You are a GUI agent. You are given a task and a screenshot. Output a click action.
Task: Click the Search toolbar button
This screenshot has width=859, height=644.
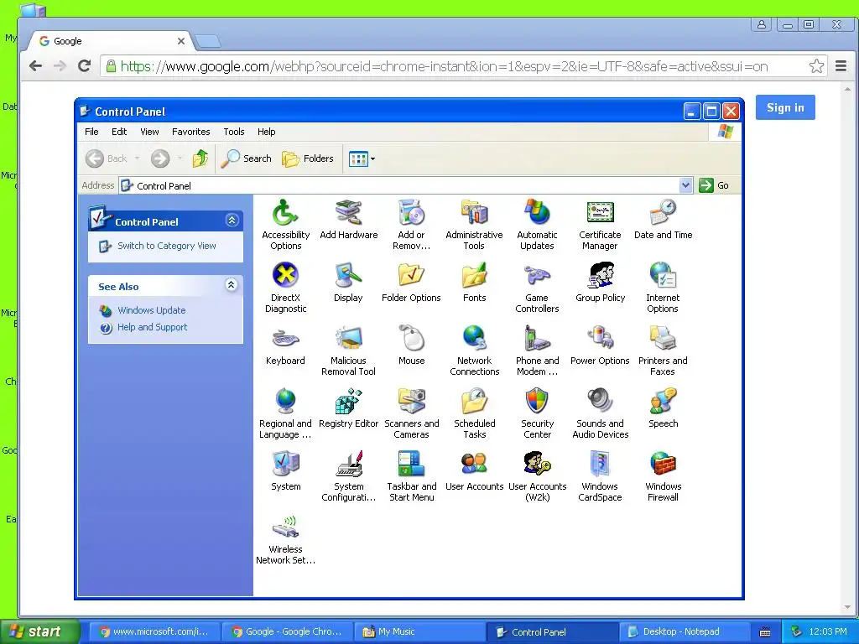point(247,158)
